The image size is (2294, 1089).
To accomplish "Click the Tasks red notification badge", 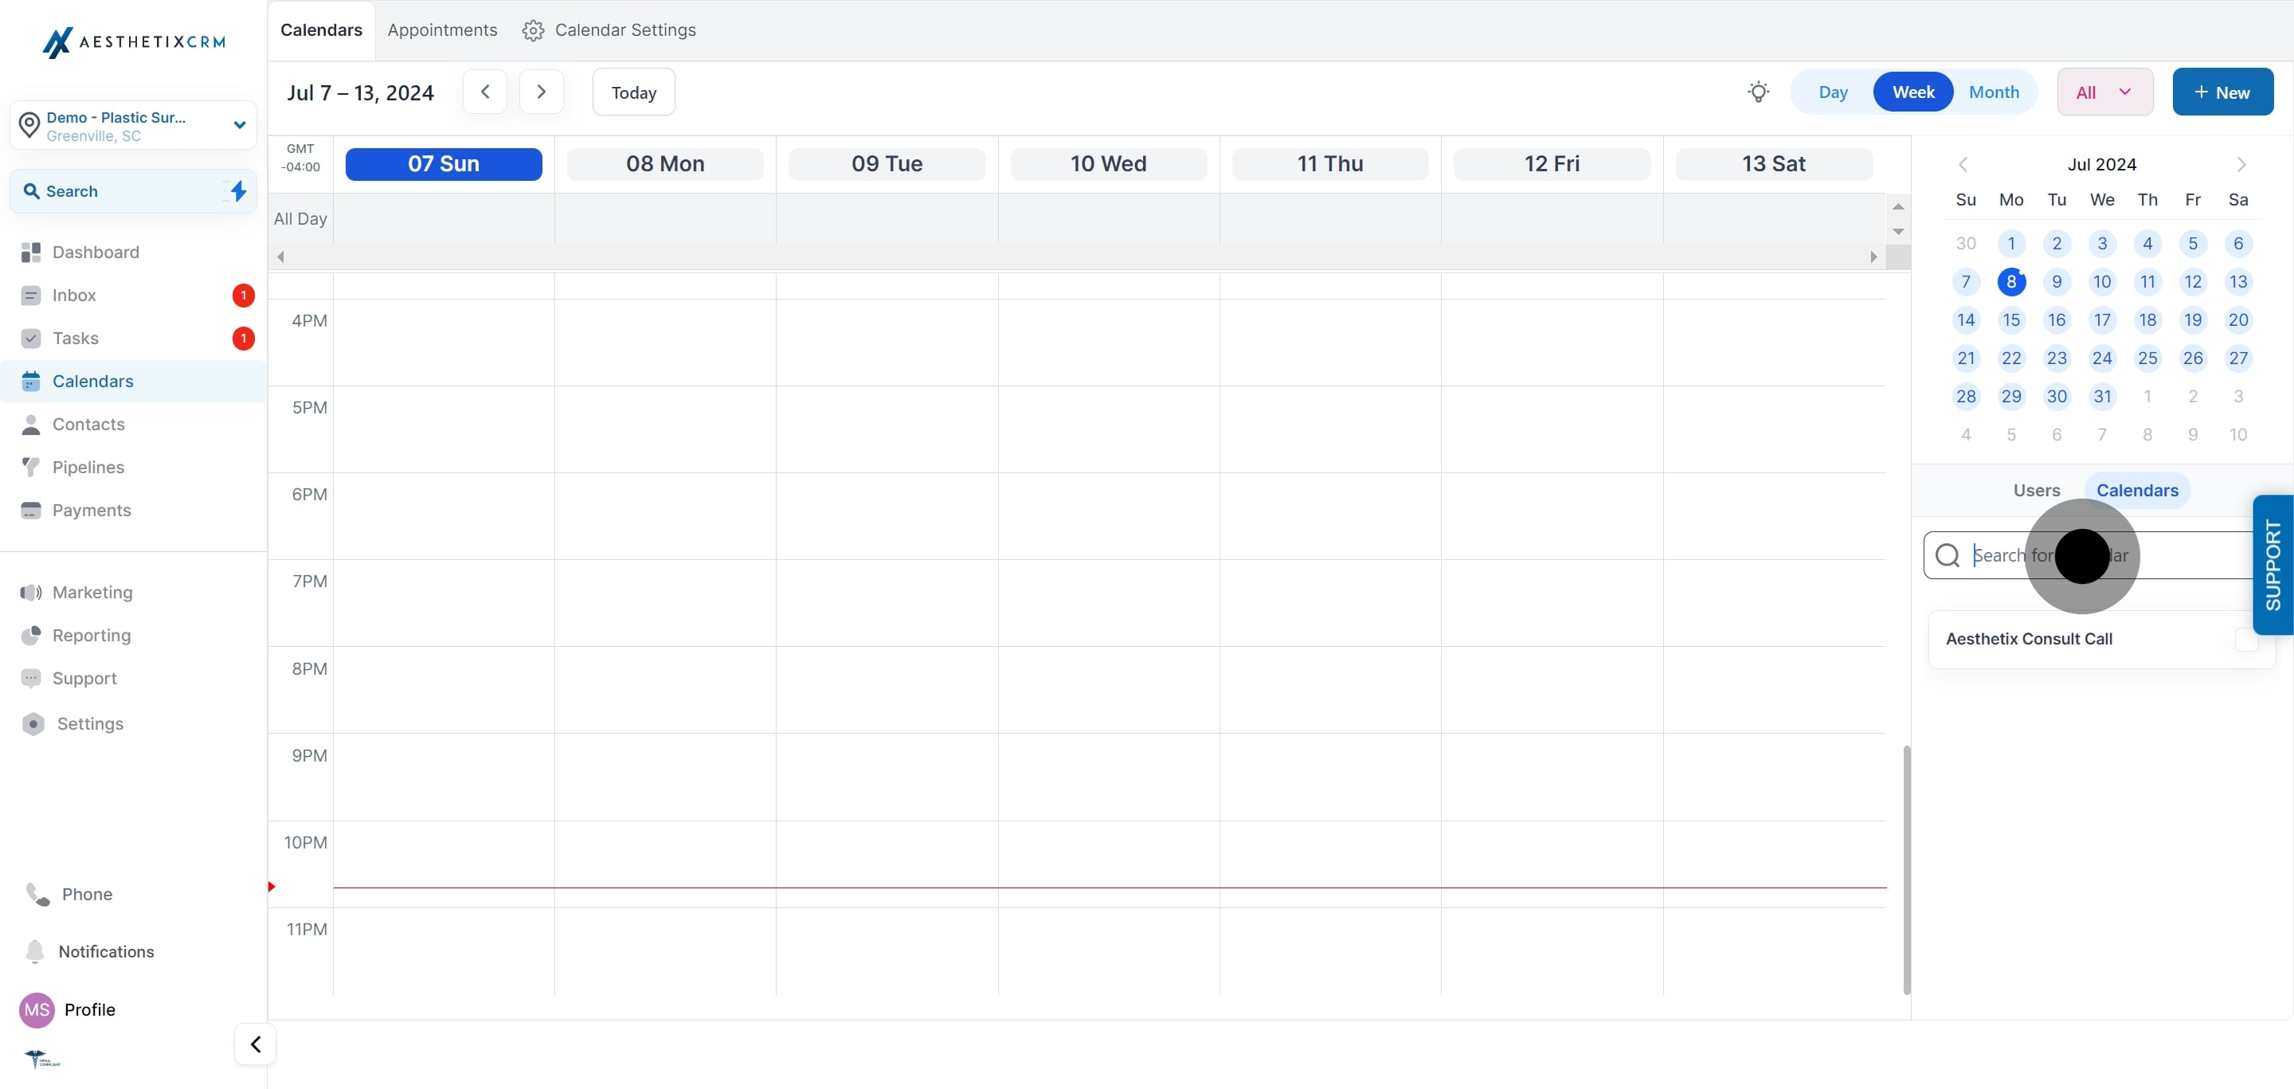I will pos(243,339).
